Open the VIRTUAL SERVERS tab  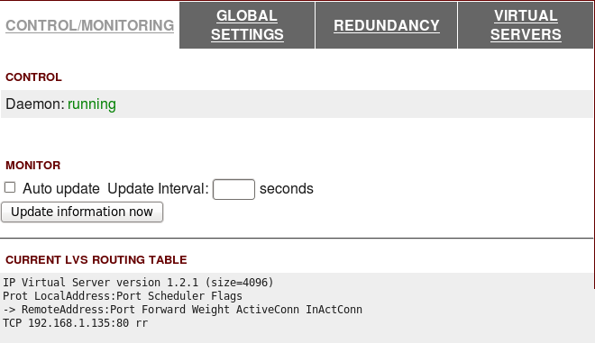pyautogui.click(x=526, y=25)
